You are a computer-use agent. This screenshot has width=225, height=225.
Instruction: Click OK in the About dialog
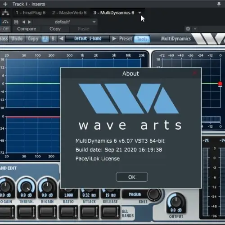(132, 177)
